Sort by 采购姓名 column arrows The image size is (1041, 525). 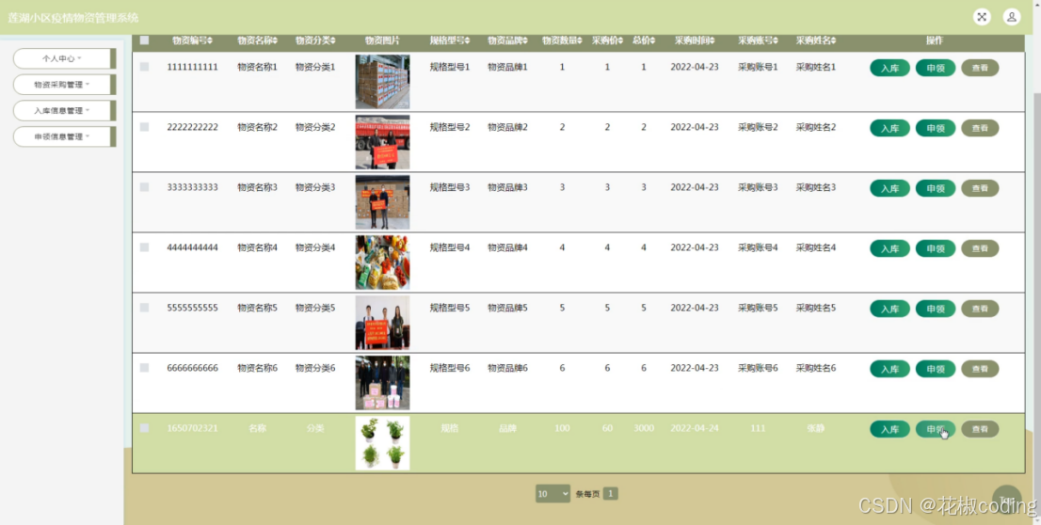[x=834, y=41]
